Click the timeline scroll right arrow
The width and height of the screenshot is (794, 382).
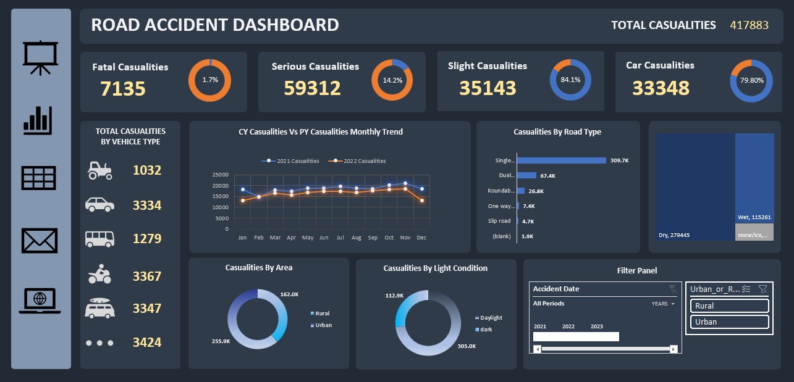674,349
